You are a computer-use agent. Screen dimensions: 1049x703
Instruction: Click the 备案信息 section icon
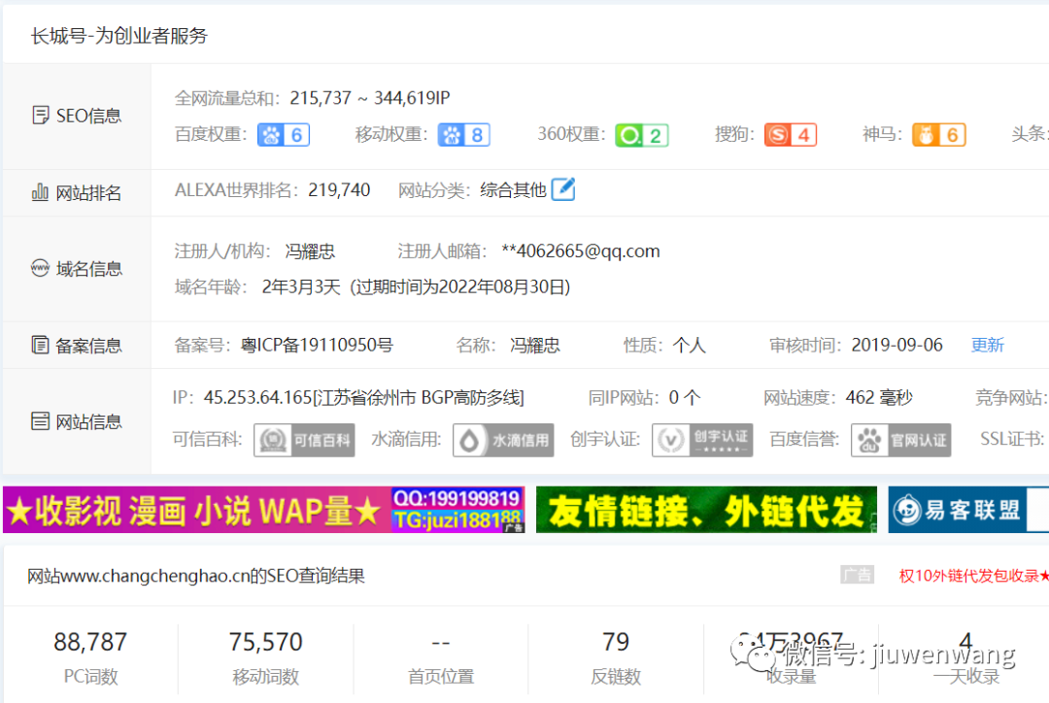40,345
